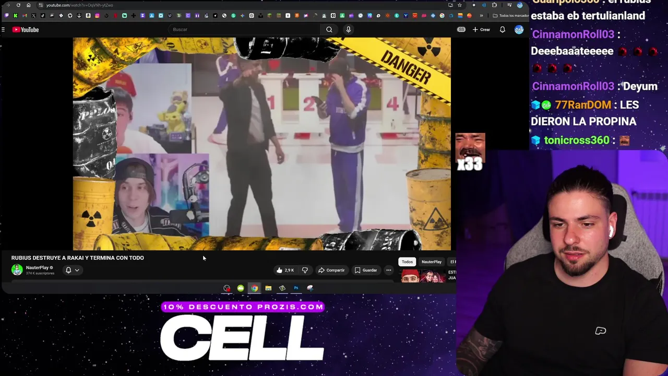668x376 pixels.
Task: Open the Todos los marcadores folder
Action: pos(510,16)
